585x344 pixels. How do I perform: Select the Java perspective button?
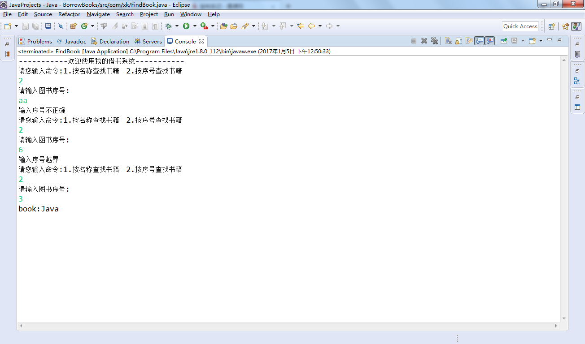click(x=576, y=26)
